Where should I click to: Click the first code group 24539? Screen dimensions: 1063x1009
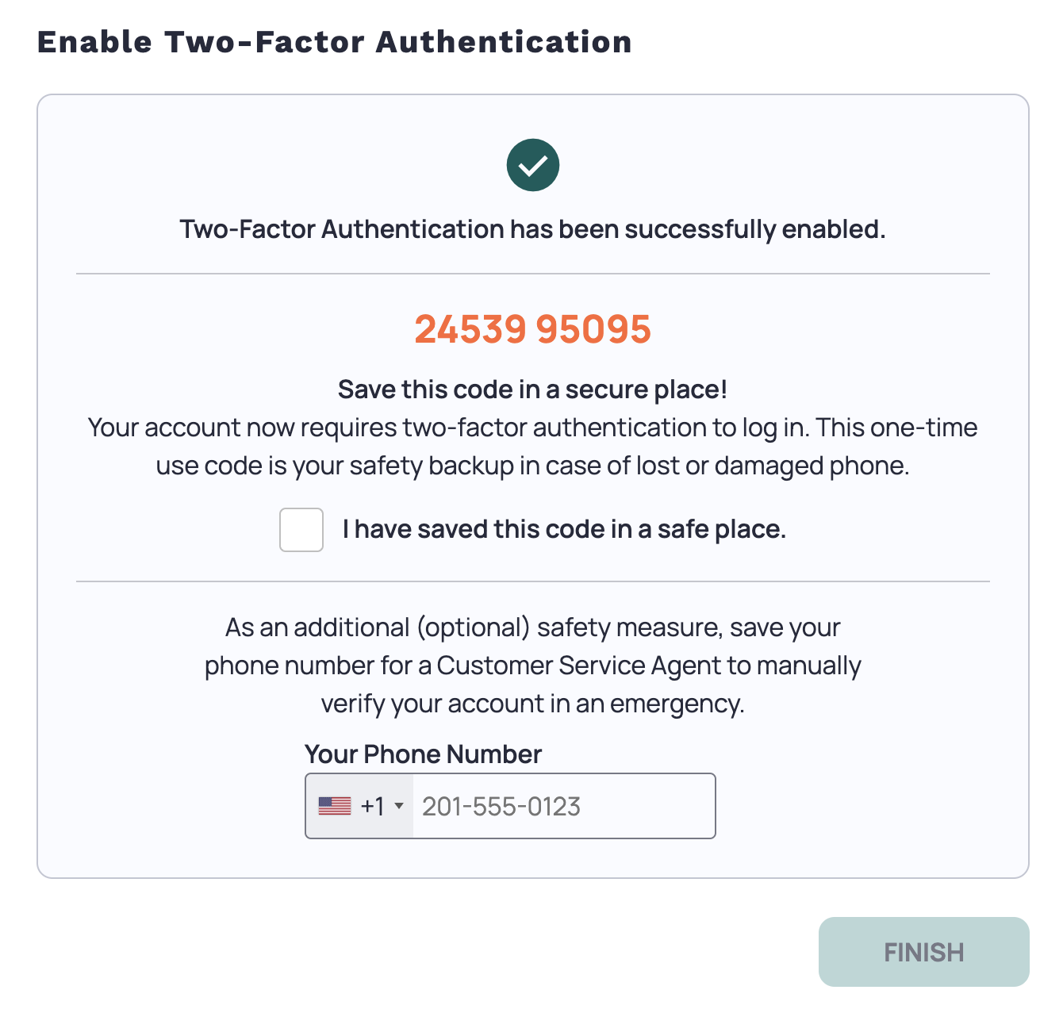click(x=470, y=329)
